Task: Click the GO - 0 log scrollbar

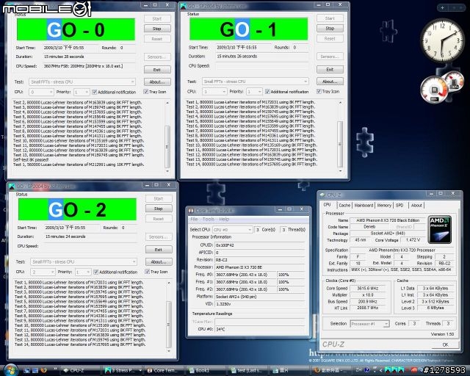Action: tap(167, 137)
